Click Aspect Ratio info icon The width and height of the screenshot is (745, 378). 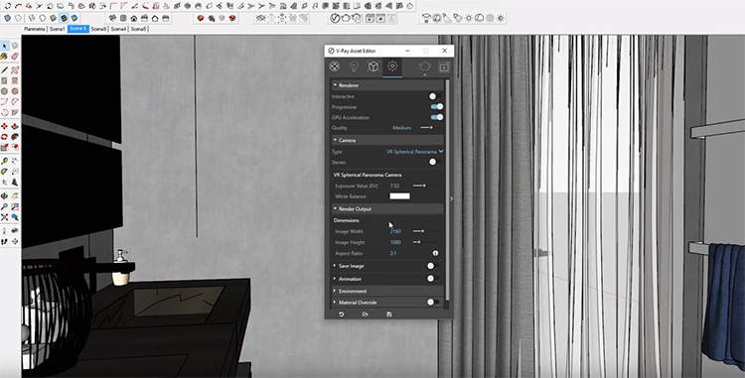point(435,253)
